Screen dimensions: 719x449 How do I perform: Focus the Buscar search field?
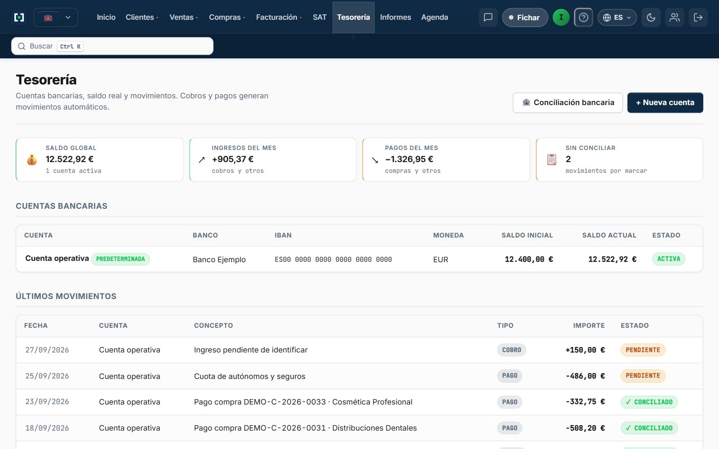112,46
